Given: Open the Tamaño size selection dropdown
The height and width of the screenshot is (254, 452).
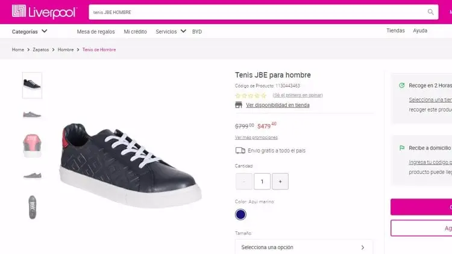Looking at the screenshot, I should coord(304,247).
